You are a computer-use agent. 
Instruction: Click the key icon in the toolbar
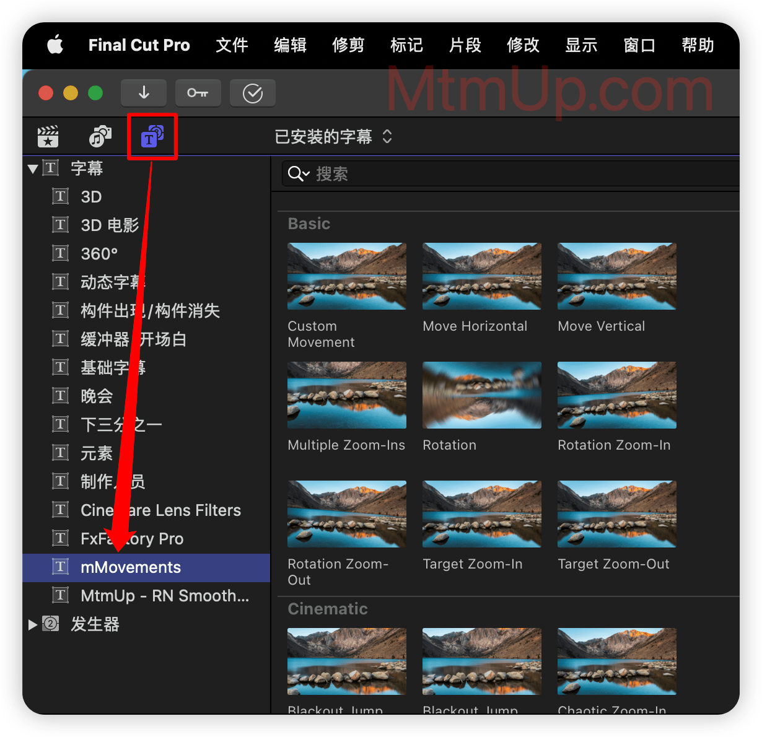(198, 93)
